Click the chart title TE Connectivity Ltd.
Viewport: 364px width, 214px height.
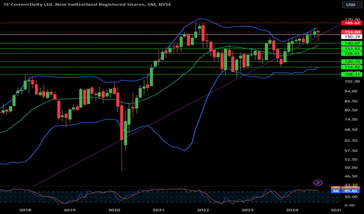click(87, 4)
